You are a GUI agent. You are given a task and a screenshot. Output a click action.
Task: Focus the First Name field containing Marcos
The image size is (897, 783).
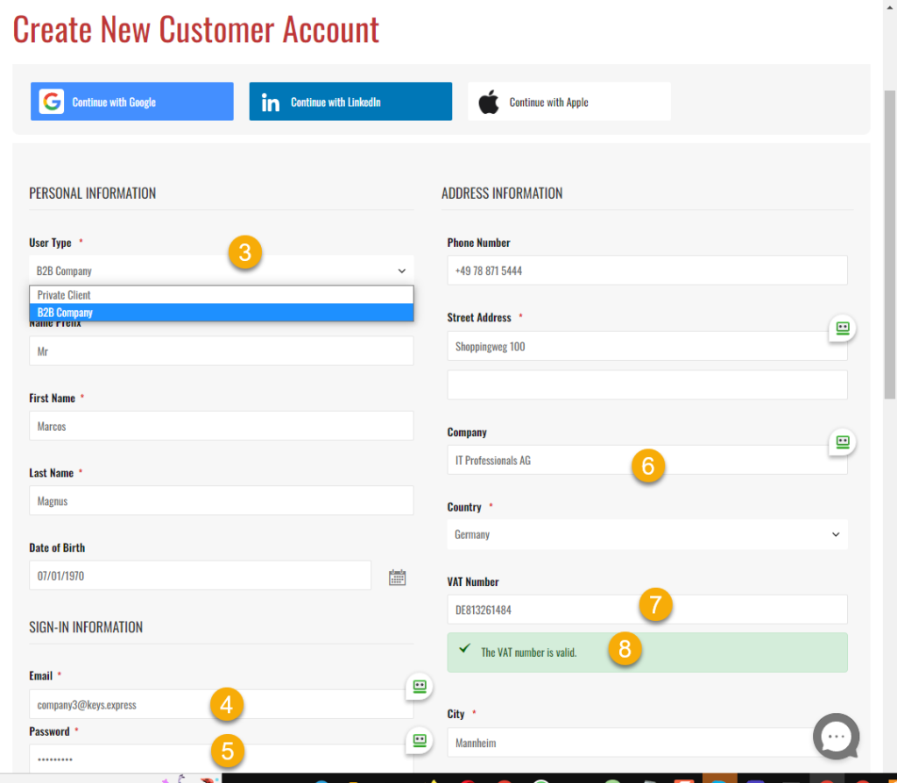[221, 427]
